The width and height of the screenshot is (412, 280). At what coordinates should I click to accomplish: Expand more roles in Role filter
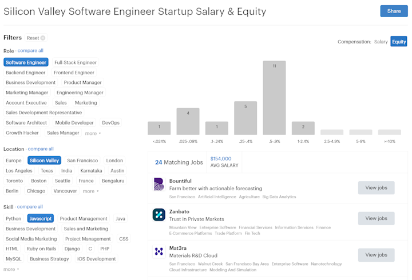pyautogui.click(x=93, y=134)
